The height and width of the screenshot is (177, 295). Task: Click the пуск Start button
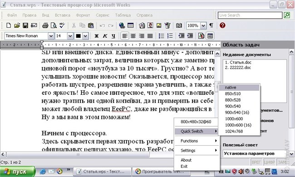tap(18, 172)
